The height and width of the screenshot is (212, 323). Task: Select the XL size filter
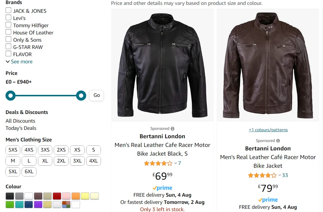[45, 161]
